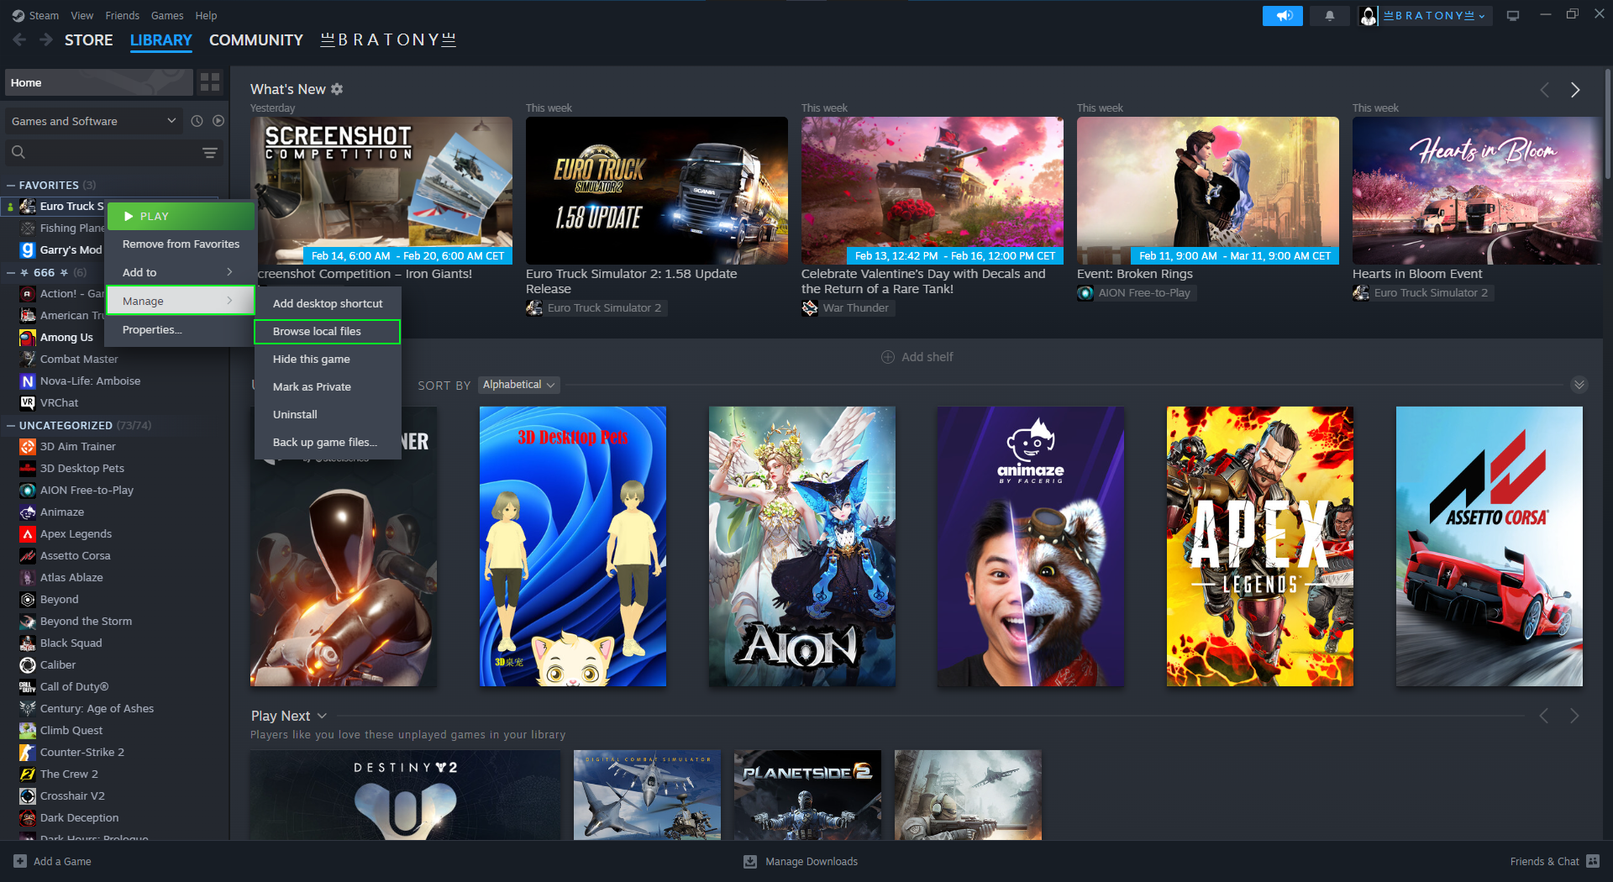The image size is (1613, 882).
Task: Collapse the all games shelf chevron
Action: [1579, 385]
